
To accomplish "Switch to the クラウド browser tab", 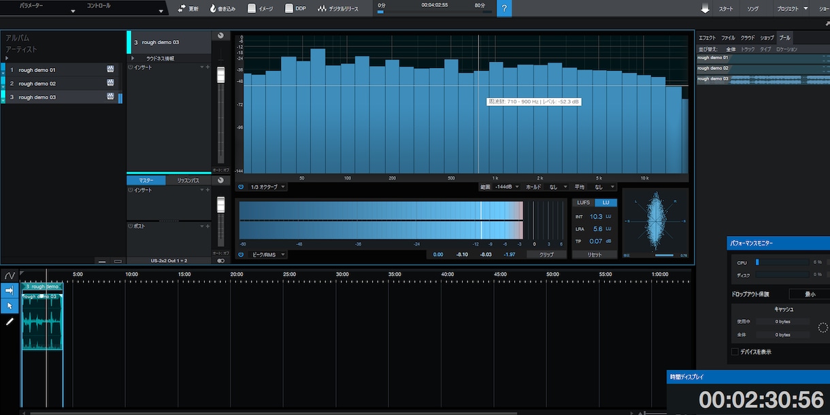I will pos(748,38).
